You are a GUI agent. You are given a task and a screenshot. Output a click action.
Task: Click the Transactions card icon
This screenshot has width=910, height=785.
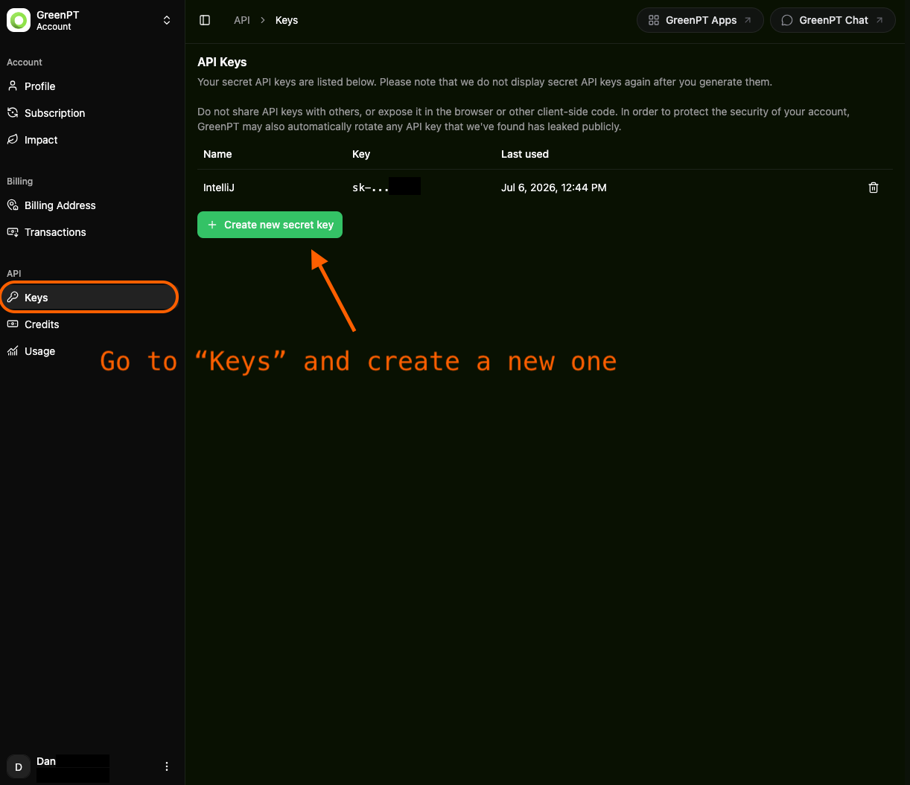pos(13,231)
